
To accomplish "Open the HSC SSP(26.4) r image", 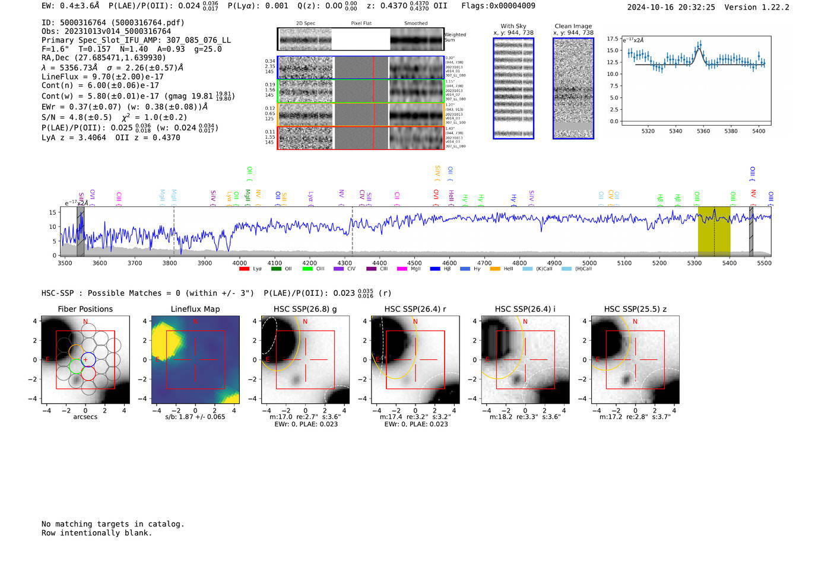I will [x=415, y=360].
